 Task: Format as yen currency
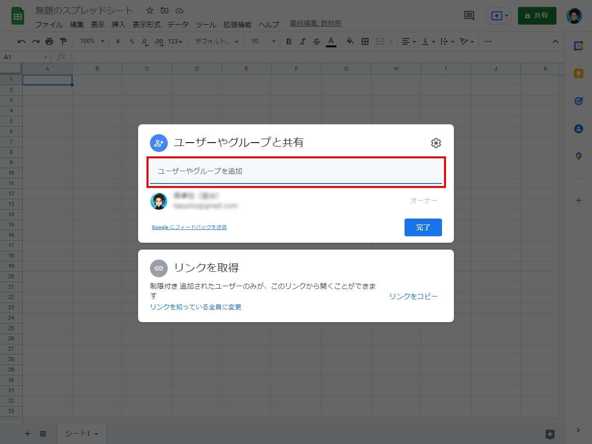[118, 41]
